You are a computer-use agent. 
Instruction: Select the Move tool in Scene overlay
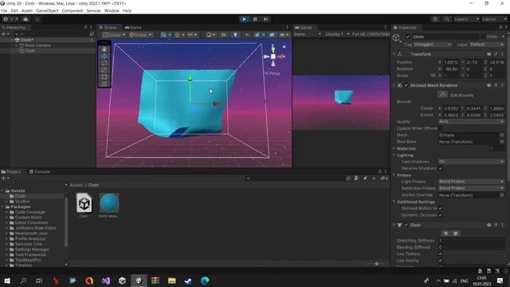[x=104, y=56]
